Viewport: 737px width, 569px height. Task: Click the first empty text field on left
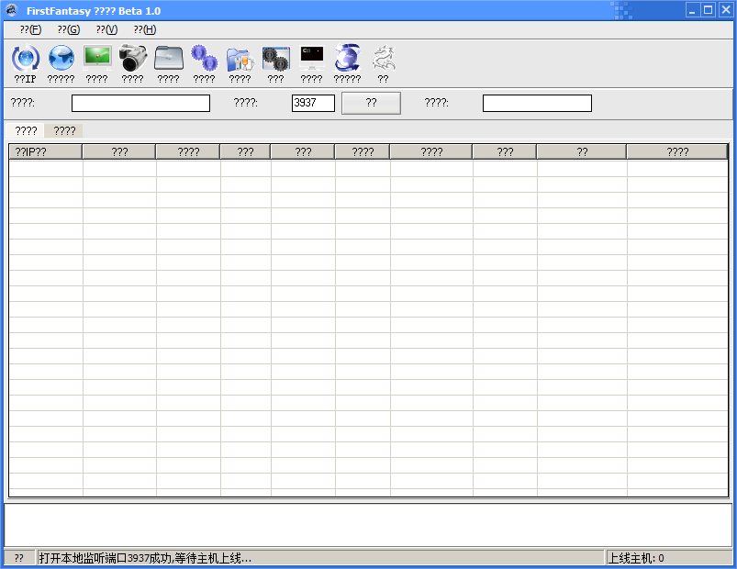(140, 103)
